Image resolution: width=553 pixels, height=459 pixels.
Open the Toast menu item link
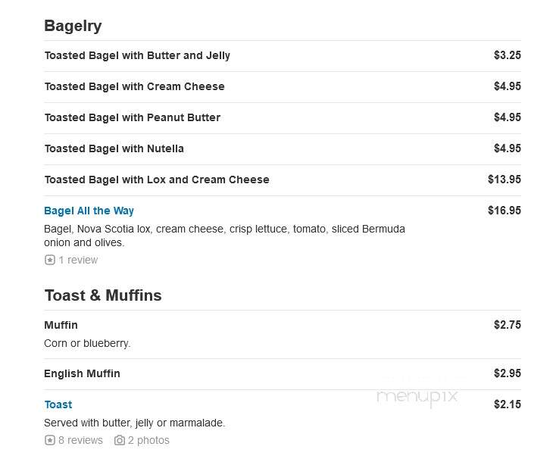pos(58,404)
